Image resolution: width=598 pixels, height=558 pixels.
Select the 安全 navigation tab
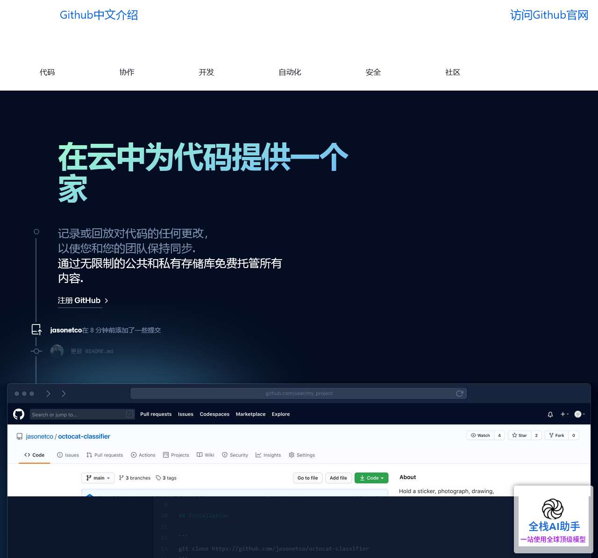pyautogui.click(x=373, y=72)
